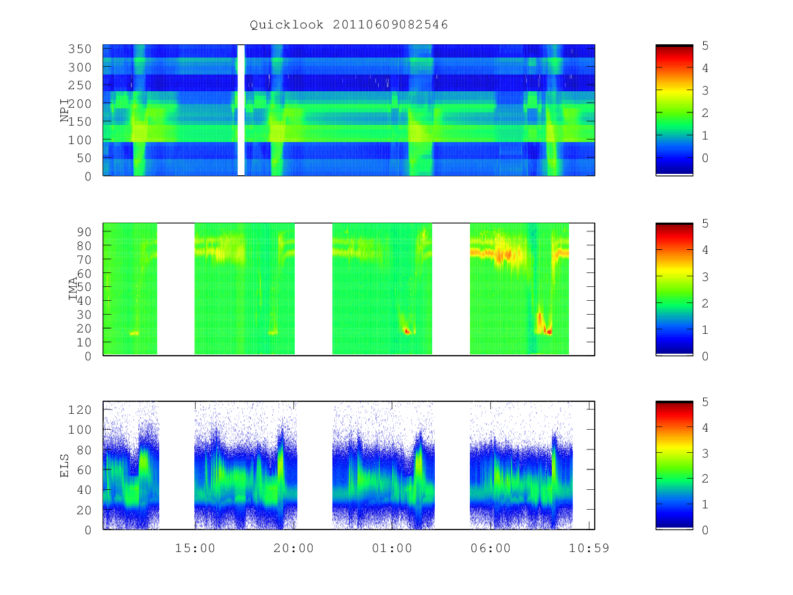
Task: Click the 5 label on NPI colorbar
Action: click(x=705, y=46)
